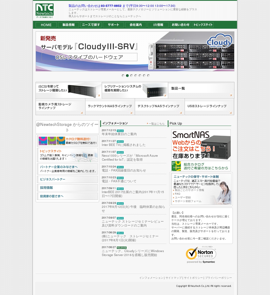Viewport: 270px width, 295px height.
Task: Open the IR情報 menu
Action: 158,25
